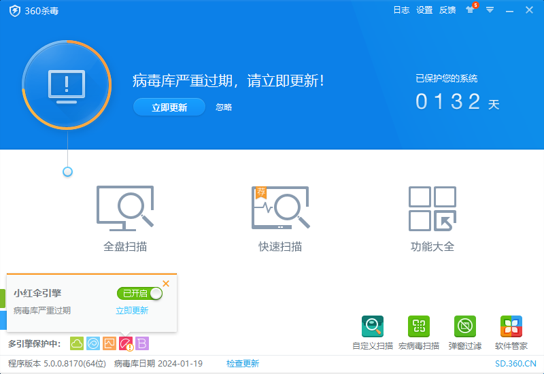Start 全盘扫描 full disk scan

pos(125,218)
